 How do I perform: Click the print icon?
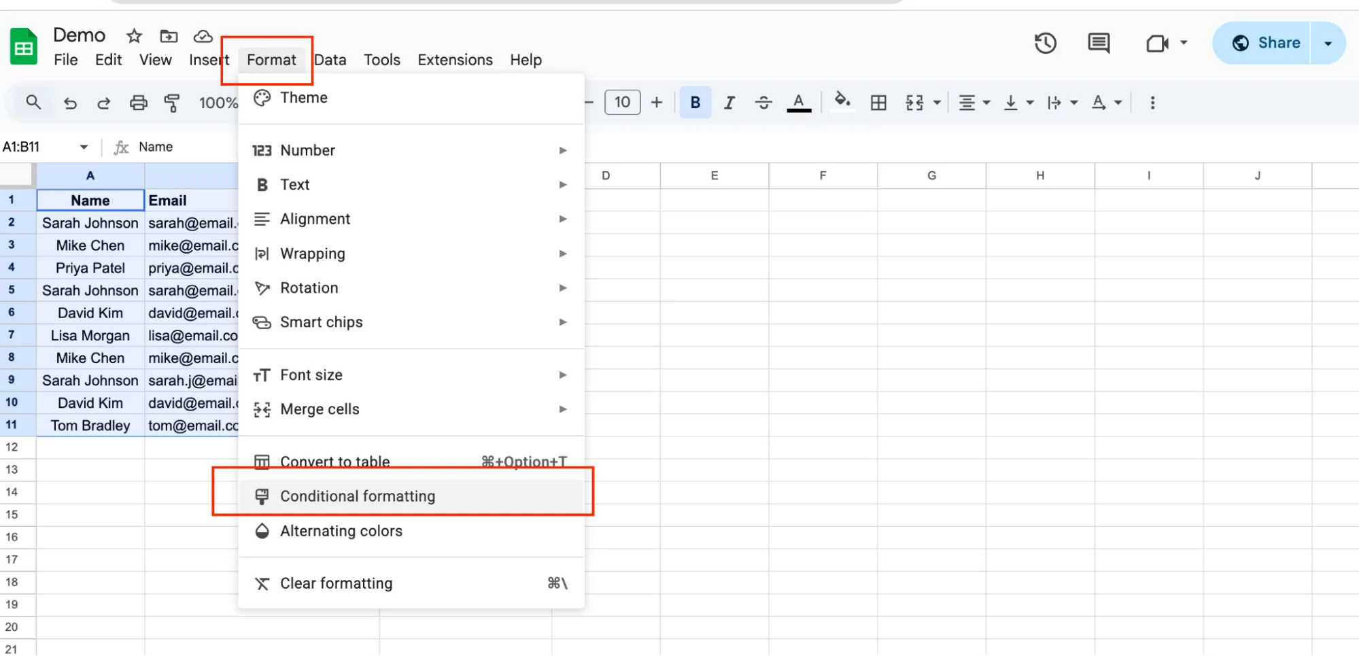pyautogui.click(x=139, y=102)
